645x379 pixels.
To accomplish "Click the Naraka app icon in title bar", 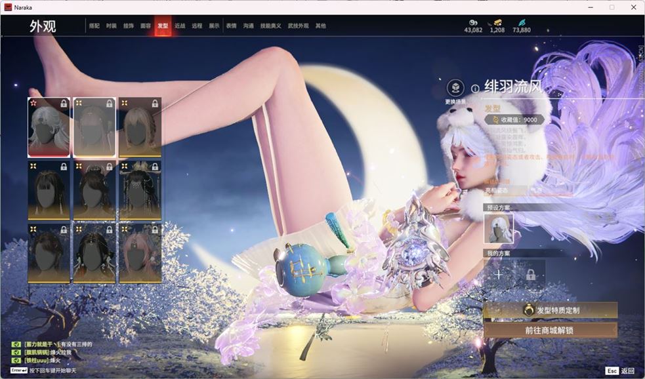I will pyautogui.click(x=8, y=7).
